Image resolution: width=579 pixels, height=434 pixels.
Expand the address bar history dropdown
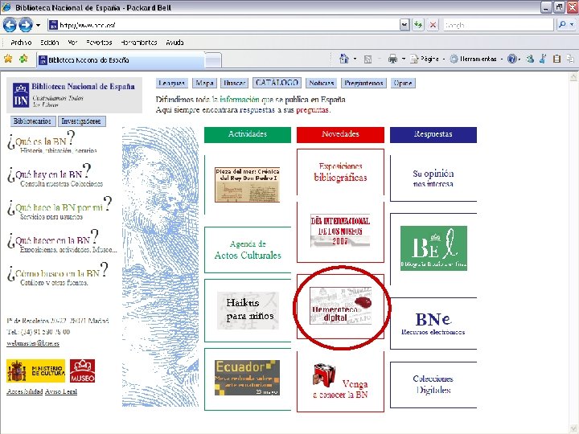coord(404,25)
